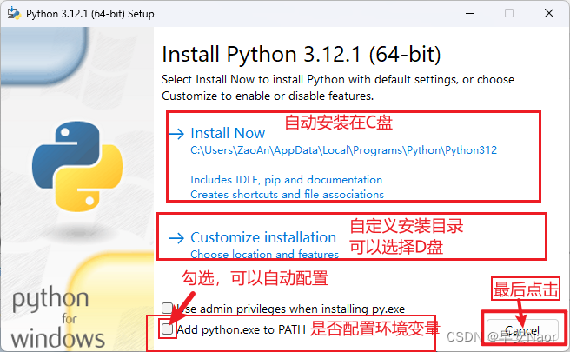
Task: Click the default install path C:\Users\ZaoAn text
Action: tap(343, 150)
